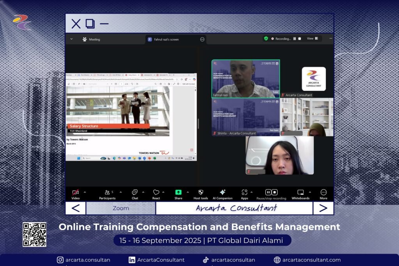Open Host tools shield icon
This screenshot has width=399, height=266.
click(201, 193)
